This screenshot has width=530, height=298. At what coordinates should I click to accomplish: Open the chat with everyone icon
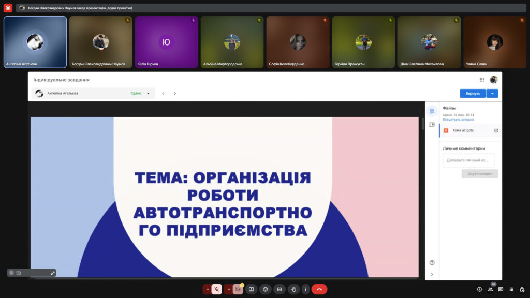(500, 289)
